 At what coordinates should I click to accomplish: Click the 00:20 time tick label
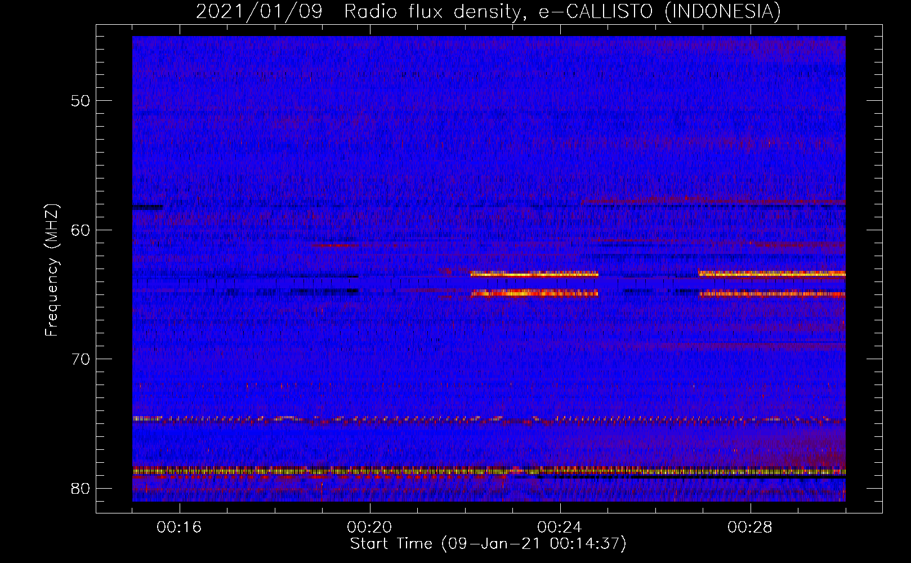pyautogui.click(x=369, y=528)
